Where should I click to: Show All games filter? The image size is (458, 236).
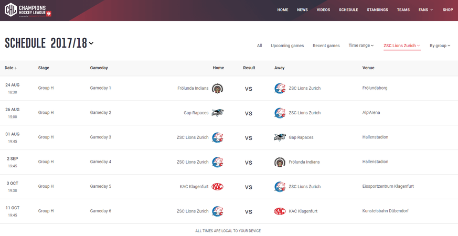click(x=259, y=46)
